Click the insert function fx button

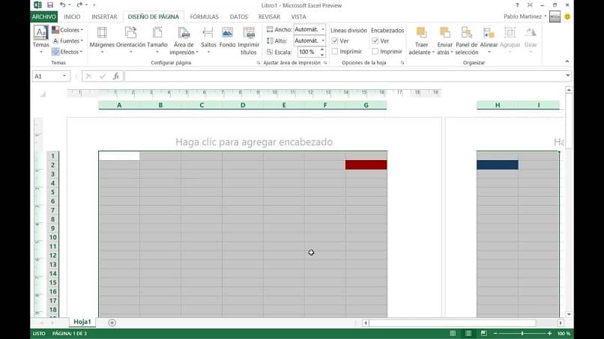[x=116, y=76]
